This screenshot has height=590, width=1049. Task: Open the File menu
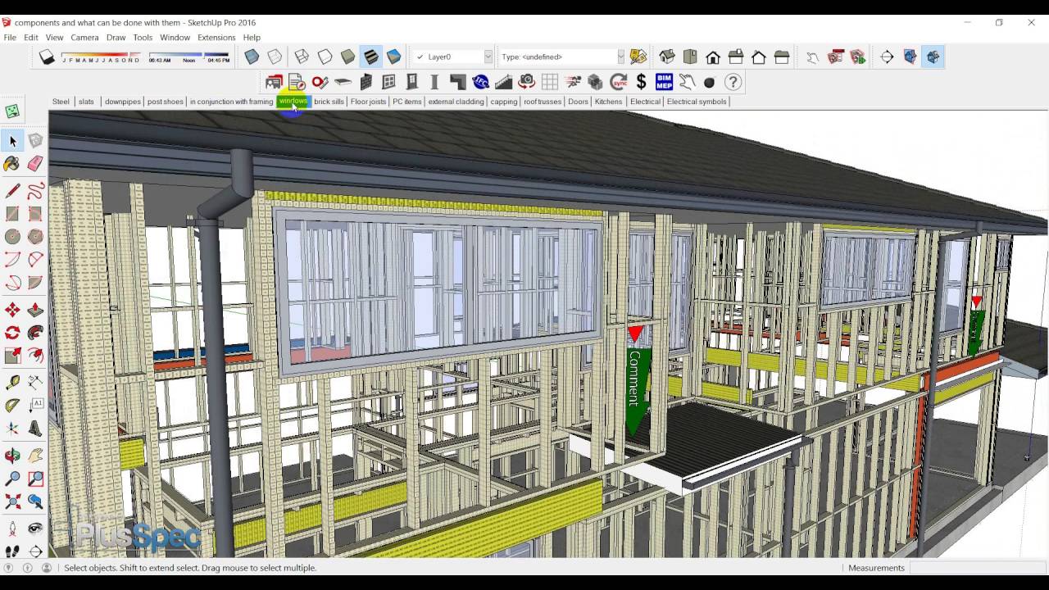click(x=10, y=38)
